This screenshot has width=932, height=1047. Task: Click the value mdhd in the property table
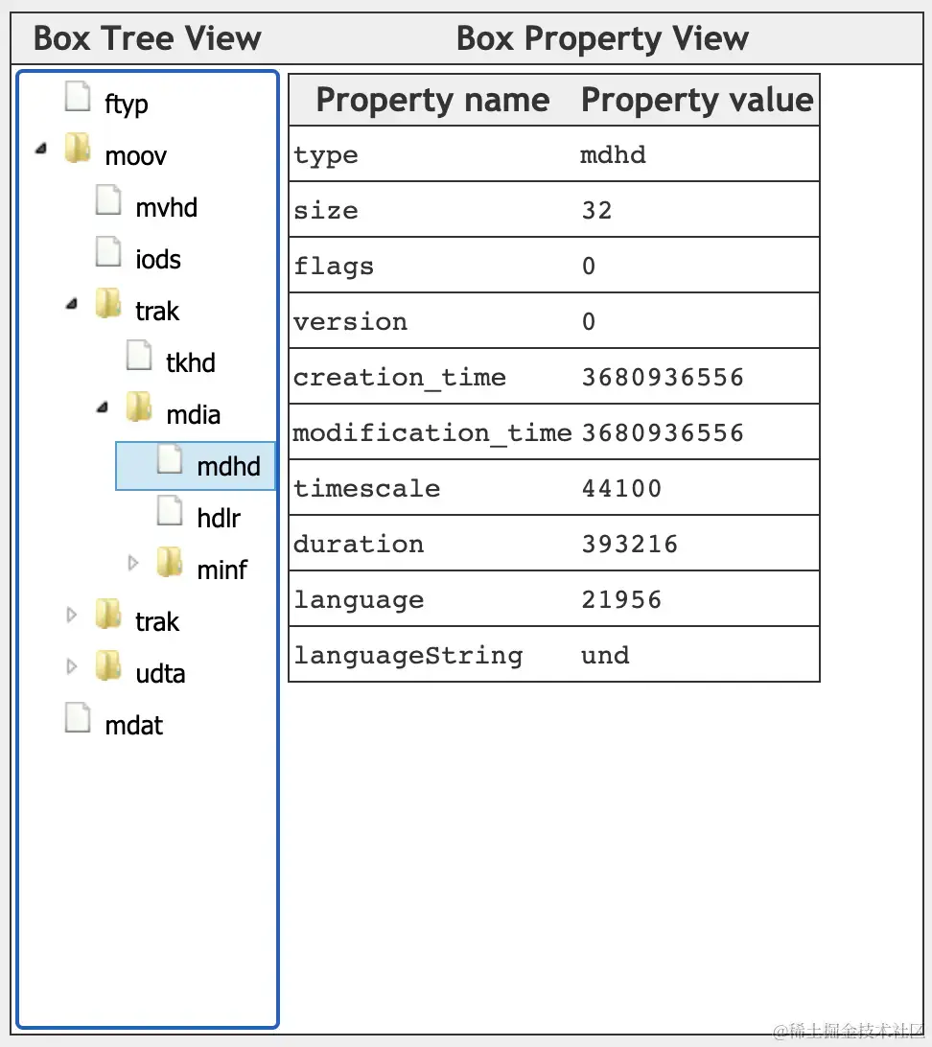pos(613,155)
